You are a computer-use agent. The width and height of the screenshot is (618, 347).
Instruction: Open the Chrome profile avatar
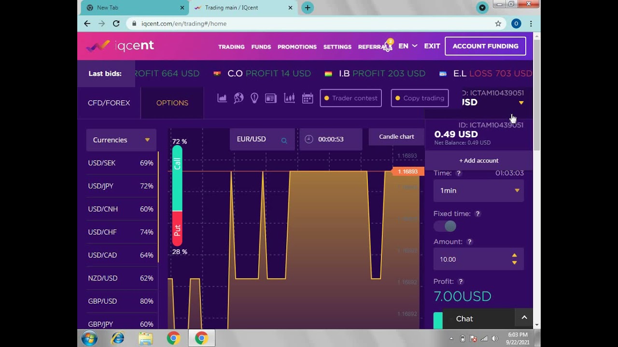point(516,23)
